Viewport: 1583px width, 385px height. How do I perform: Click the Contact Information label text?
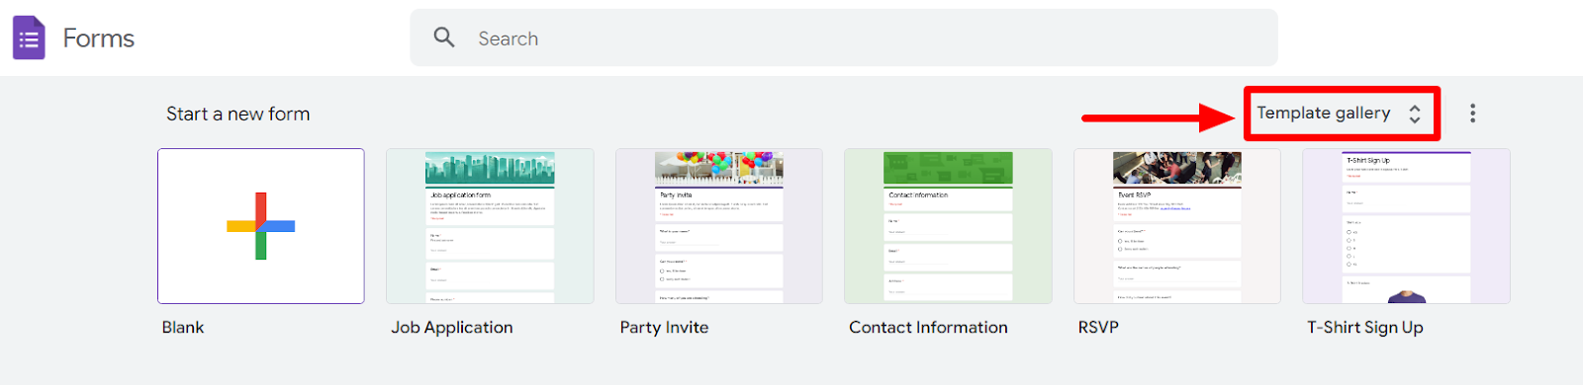pyautogui.click(x=928, y=328)
